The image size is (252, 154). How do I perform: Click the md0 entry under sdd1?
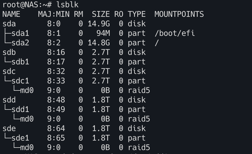[27, 119]
